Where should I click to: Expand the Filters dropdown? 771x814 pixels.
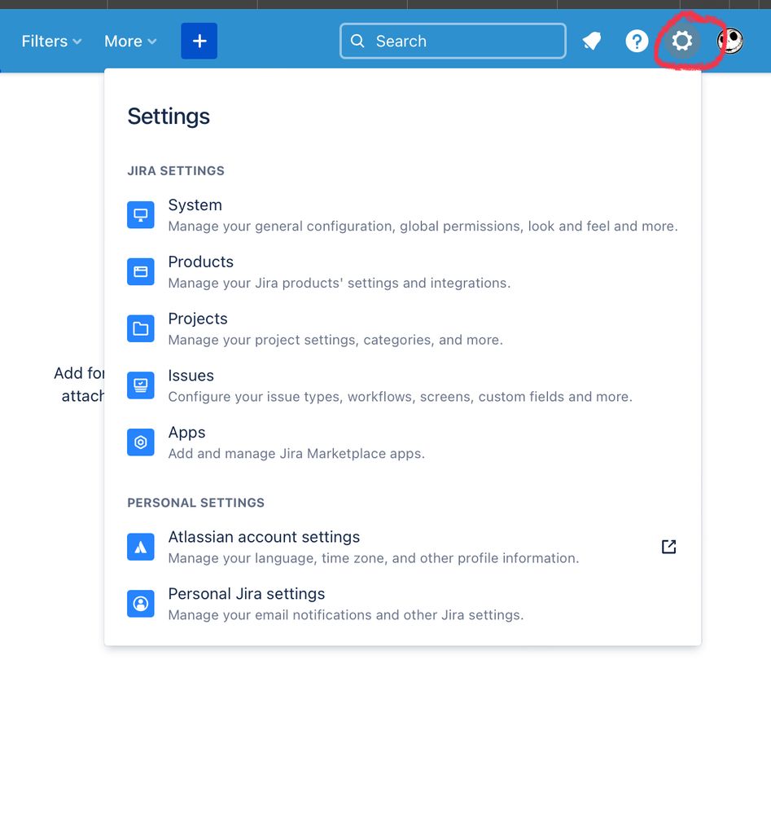pos(51,41)
